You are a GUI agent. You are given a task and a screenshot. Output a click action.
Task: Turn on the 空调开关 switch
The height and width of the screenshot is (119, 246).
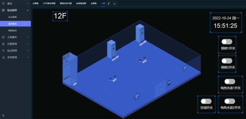[x=206, y=101]
